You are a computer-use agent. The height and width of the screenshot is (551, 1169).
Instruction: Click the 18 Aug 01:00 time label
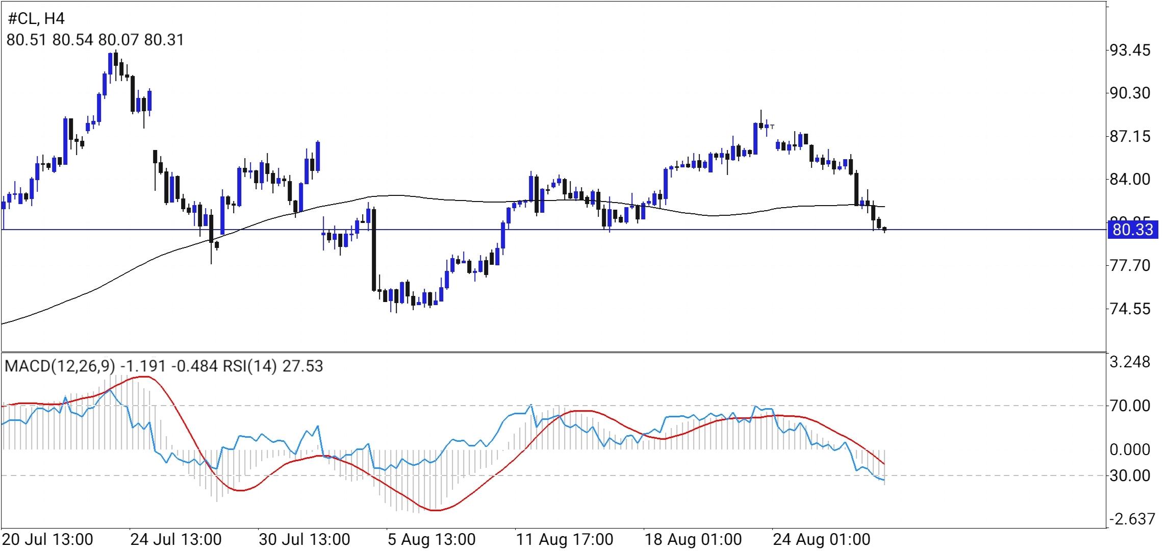pyautogui.click(x=694, y=539)
